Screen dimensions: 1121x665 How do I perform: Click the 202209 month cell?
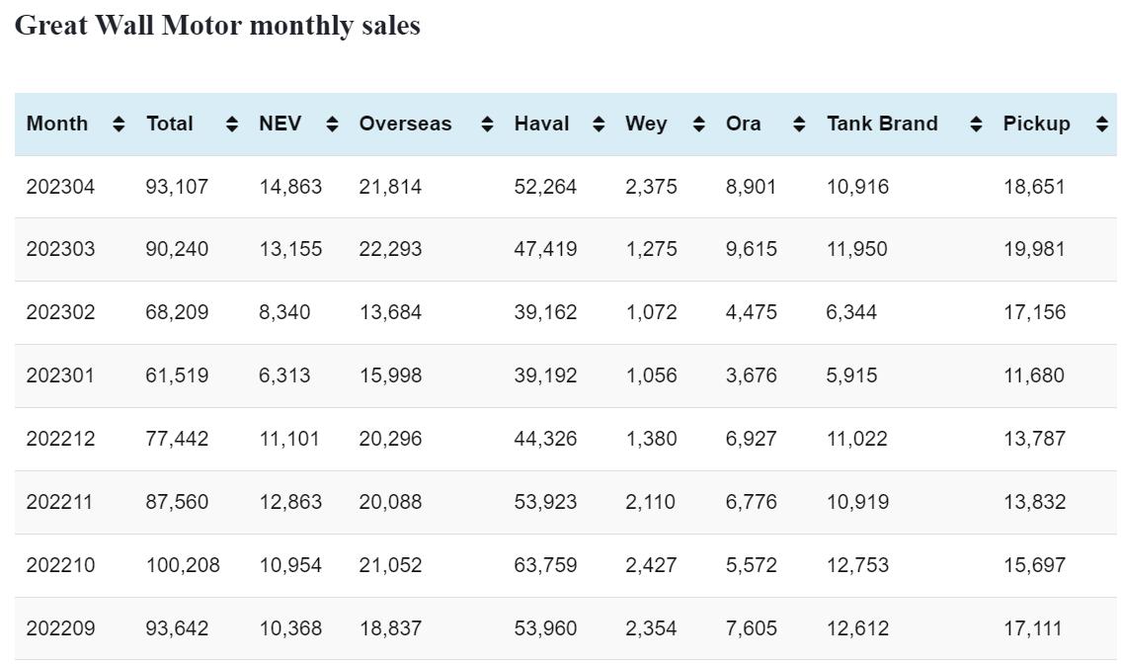click(x=61, y=628)
